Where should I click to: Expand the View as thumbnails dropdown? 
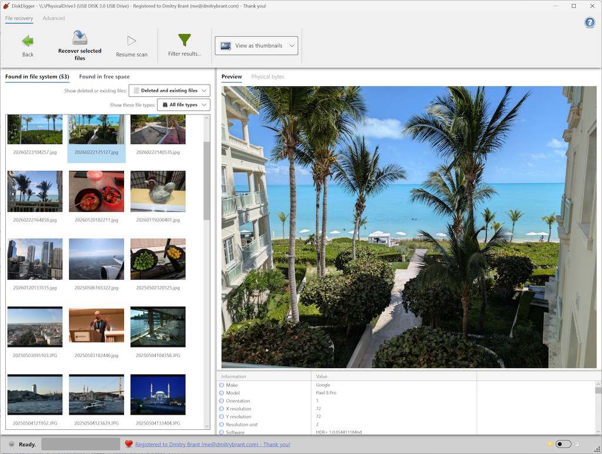coord(290,45)
